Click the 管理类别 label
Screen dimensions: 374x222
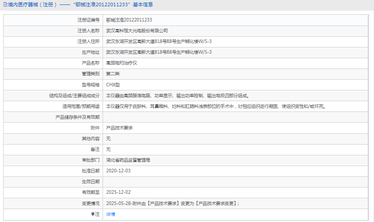pyautogui.click(x=90, y=74)
